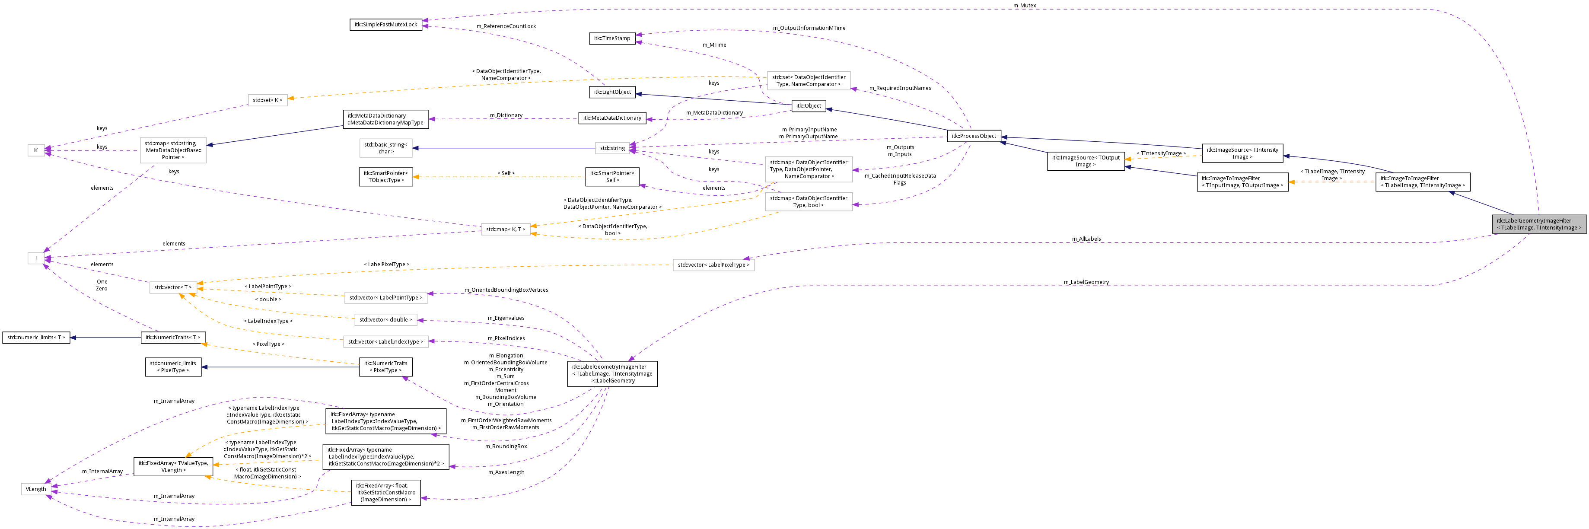The image size is (1589, 529).
Task: Click the m_BoundingBox edge label
Action: pos(506,446)
